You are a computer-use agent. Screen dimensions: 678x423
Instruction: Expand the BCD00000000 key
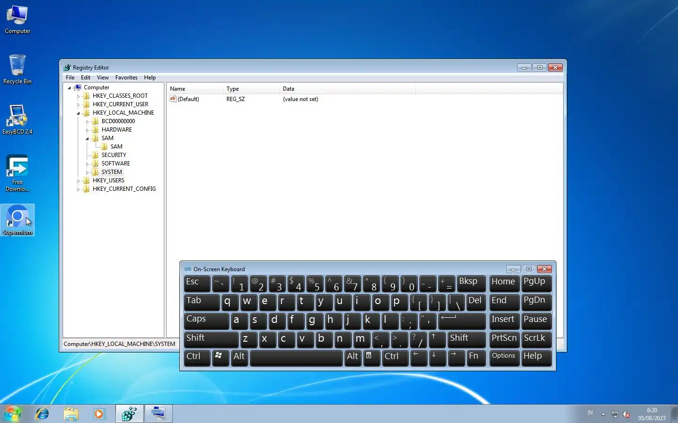click(x=87, y=122)
